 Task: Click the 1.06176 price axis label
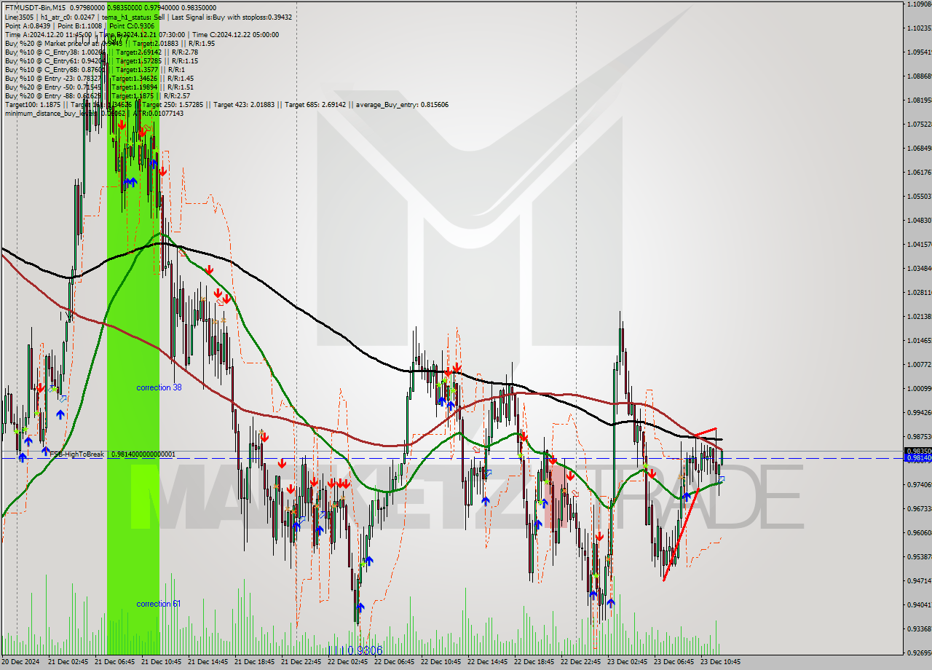point(919,172)
